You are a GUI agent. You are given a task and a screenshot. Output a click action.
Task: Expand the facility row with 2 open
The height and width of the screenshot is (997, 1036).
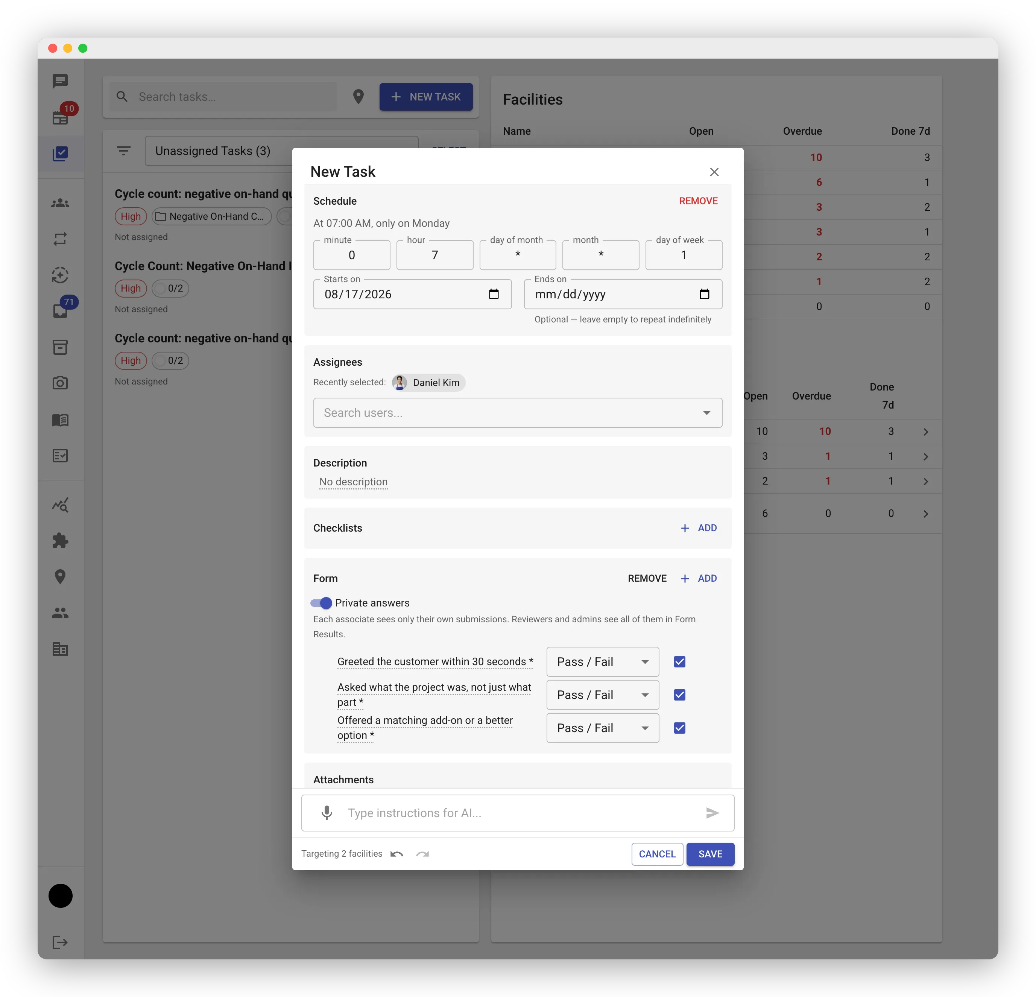pyautogui.click(x=925, y=481)
